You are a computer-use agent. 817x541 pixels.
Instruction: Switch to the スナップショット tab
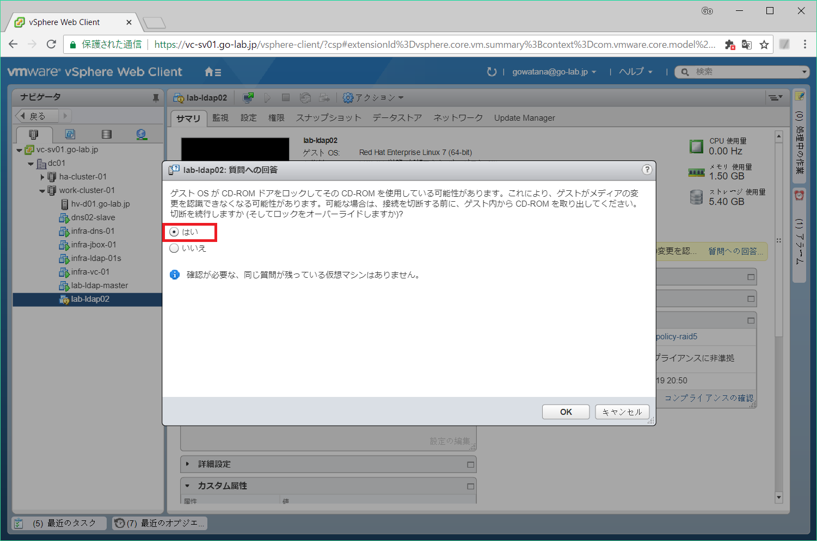329,117
